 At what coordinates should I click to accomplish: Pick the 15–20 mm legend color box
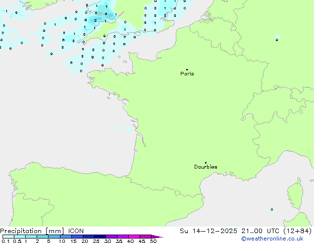click(x=77, y=237)
